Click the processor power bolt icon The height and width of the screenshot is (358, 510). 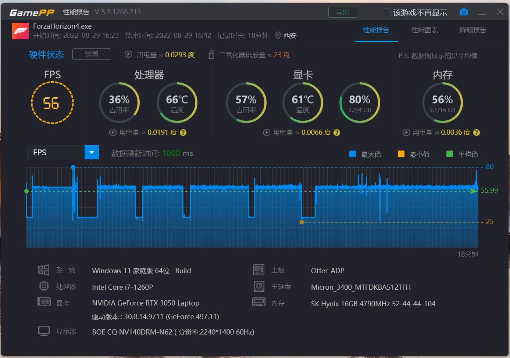coord(113,133)
